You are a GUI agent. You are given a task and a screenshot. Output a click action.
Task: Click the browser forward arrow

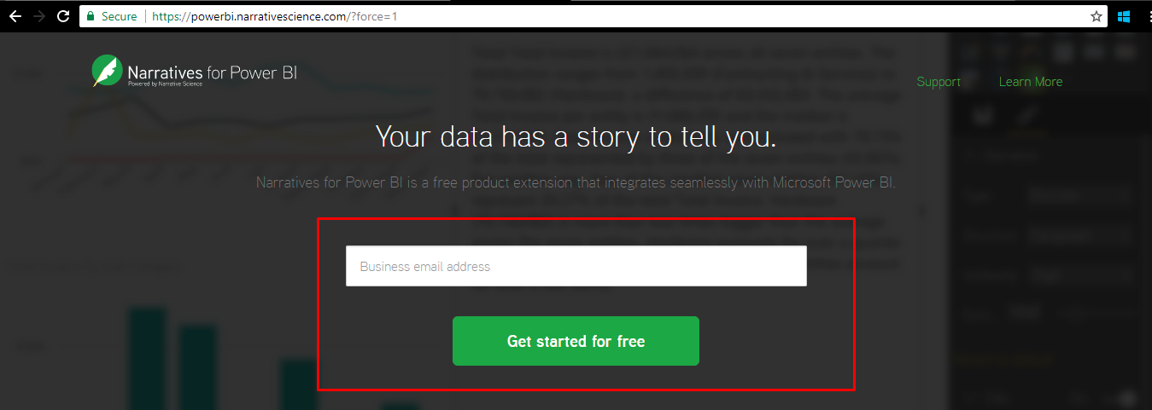pyautogui.click(x=38, y=16)
